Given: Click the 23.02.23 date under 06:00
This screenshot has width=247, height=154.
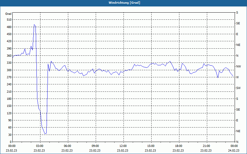Looking at the screenshot, I should tap(67, 151).
